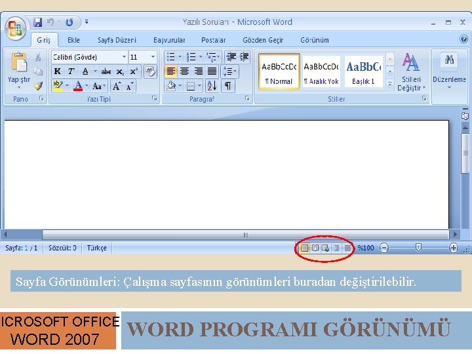Align text left
This screenshot has height=354, width=472.
[170, 71]
